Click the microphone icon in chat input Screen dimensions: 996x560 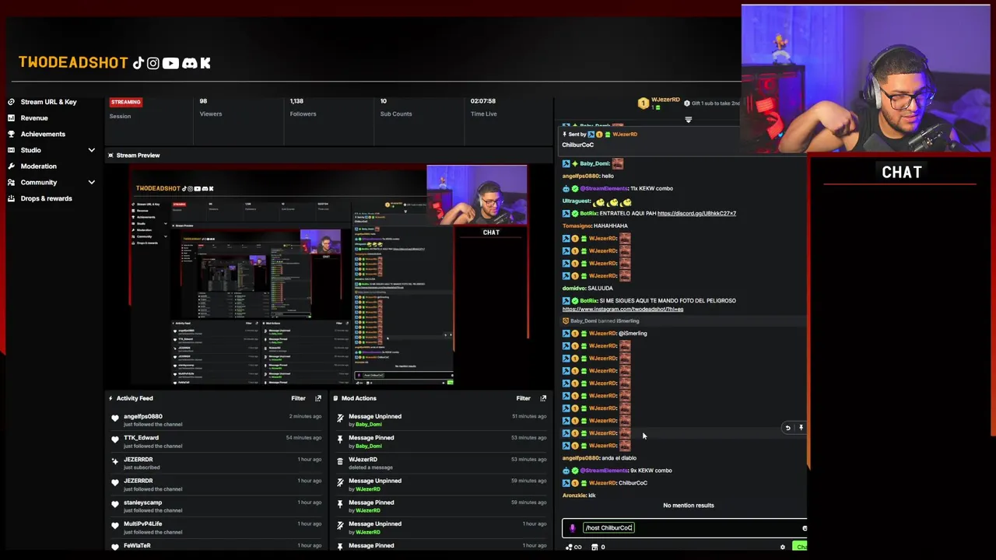tap(573, 528)
